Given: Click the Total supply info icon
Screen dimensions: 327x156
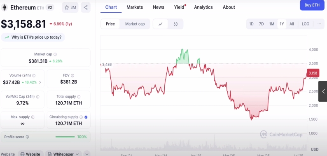Looking at the screenshot, I should pos(79,97).
